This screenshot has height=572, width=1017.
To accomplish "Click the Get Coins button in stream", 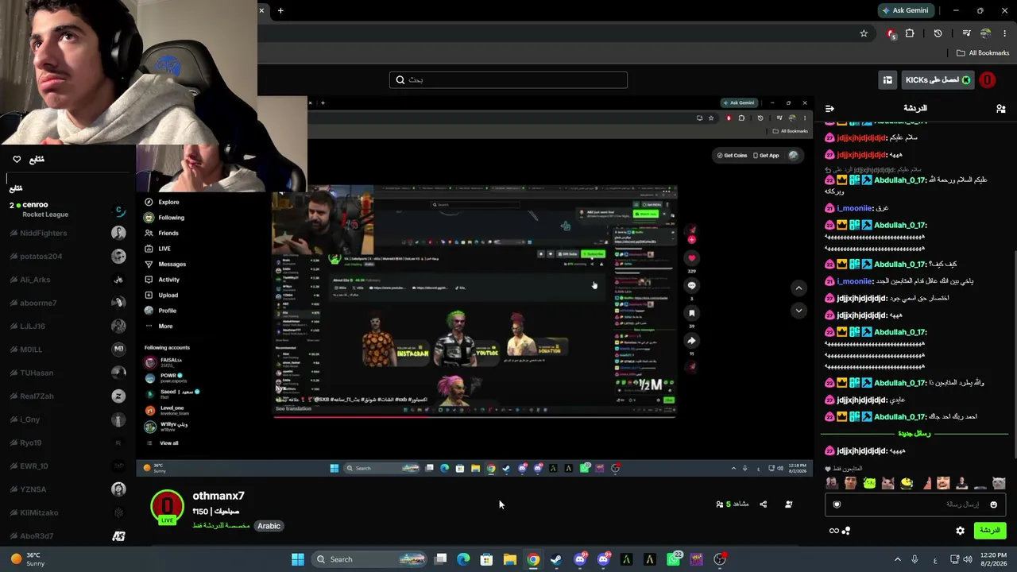I will (x=732, y=156).
